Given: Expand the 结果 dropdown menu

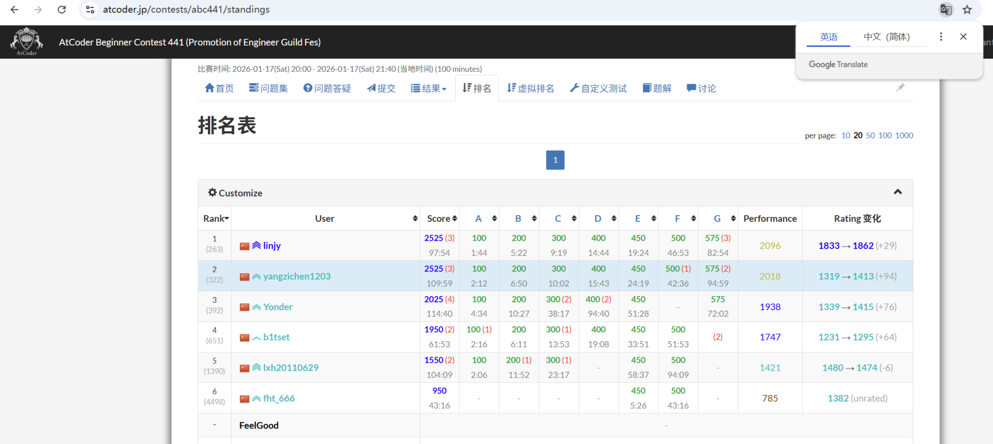Looking at the screenshot, I should coord(428,88).
